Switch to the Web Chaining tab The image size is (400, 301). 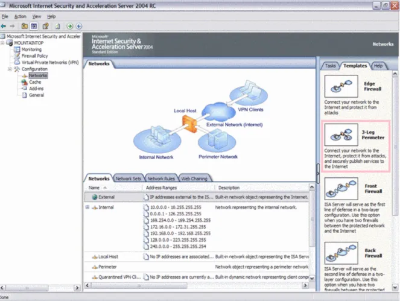point(194,179)
